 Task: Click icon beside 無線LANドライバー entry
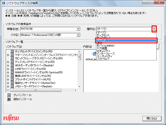[12, 76]
